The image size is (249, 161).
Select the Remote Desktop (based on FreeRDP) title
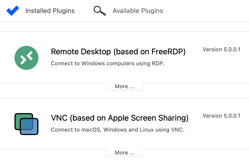[118, 52]
